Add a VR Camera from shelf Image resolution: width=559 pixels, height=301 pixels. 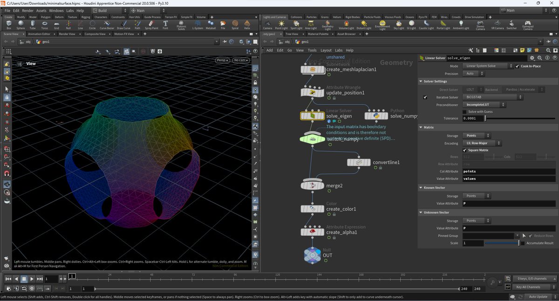(x=498, y=25)
